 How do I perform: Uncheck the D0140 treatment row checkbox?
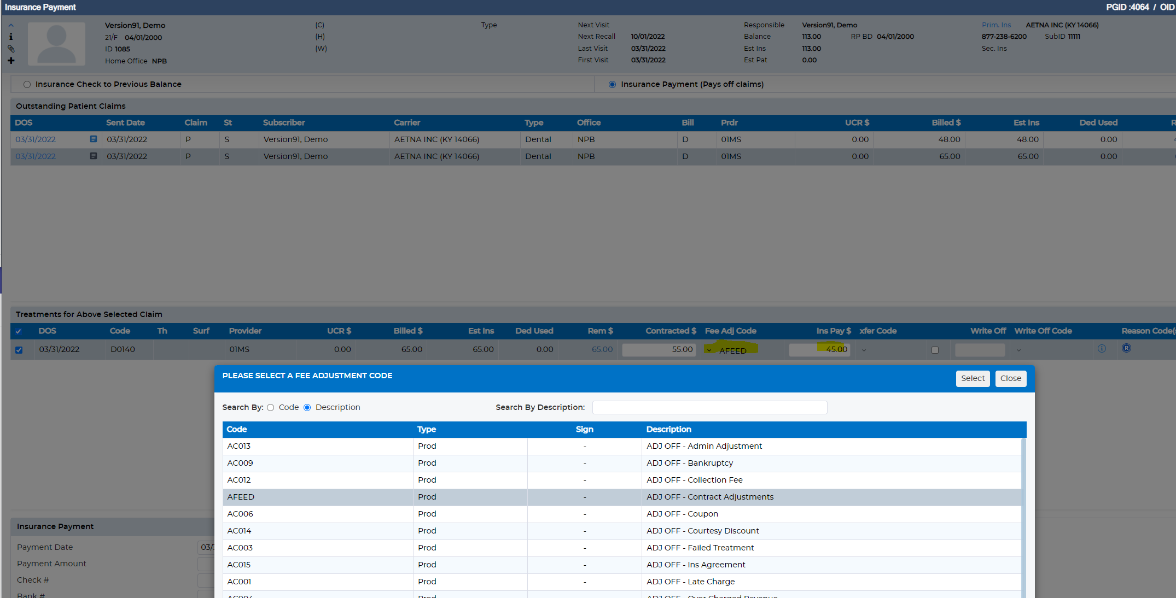(x=19, y=350)
